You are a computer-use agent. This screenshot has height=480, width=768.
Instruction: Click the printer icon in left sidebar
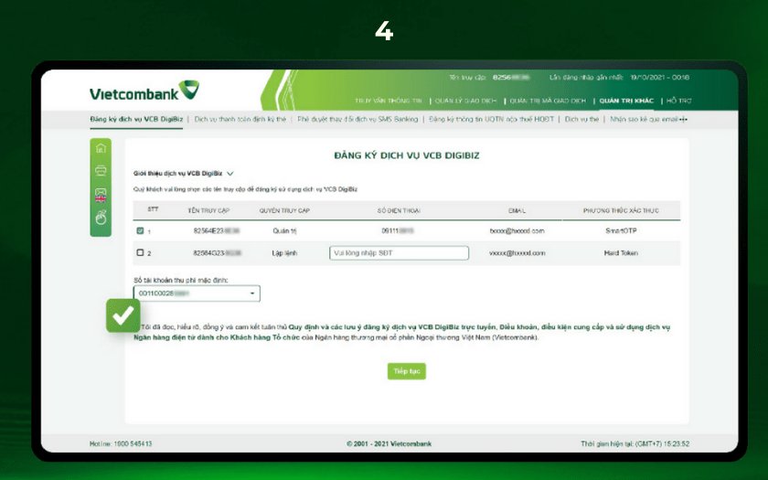pos(101,171)
